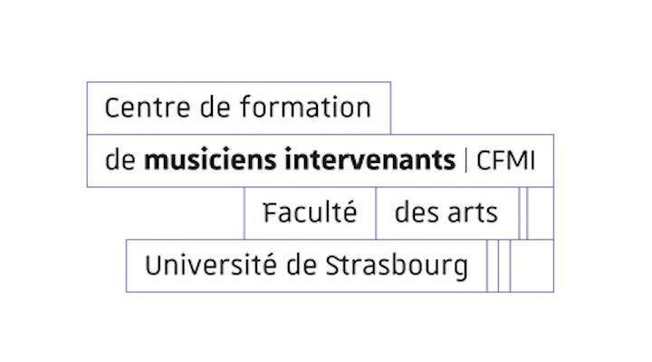Click the vertical separator bar before CFMI
This screenshot has height=362, width=652.
coord(466,160)
